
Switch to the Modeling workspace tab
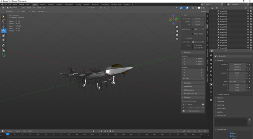(43, 5)
